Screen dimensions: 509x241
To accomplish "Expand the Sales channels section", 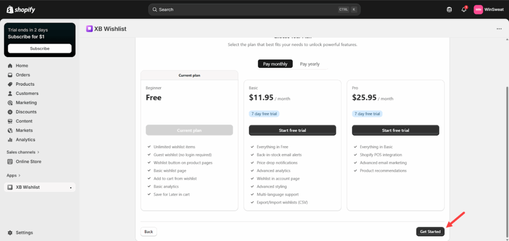I will point(23,152).
